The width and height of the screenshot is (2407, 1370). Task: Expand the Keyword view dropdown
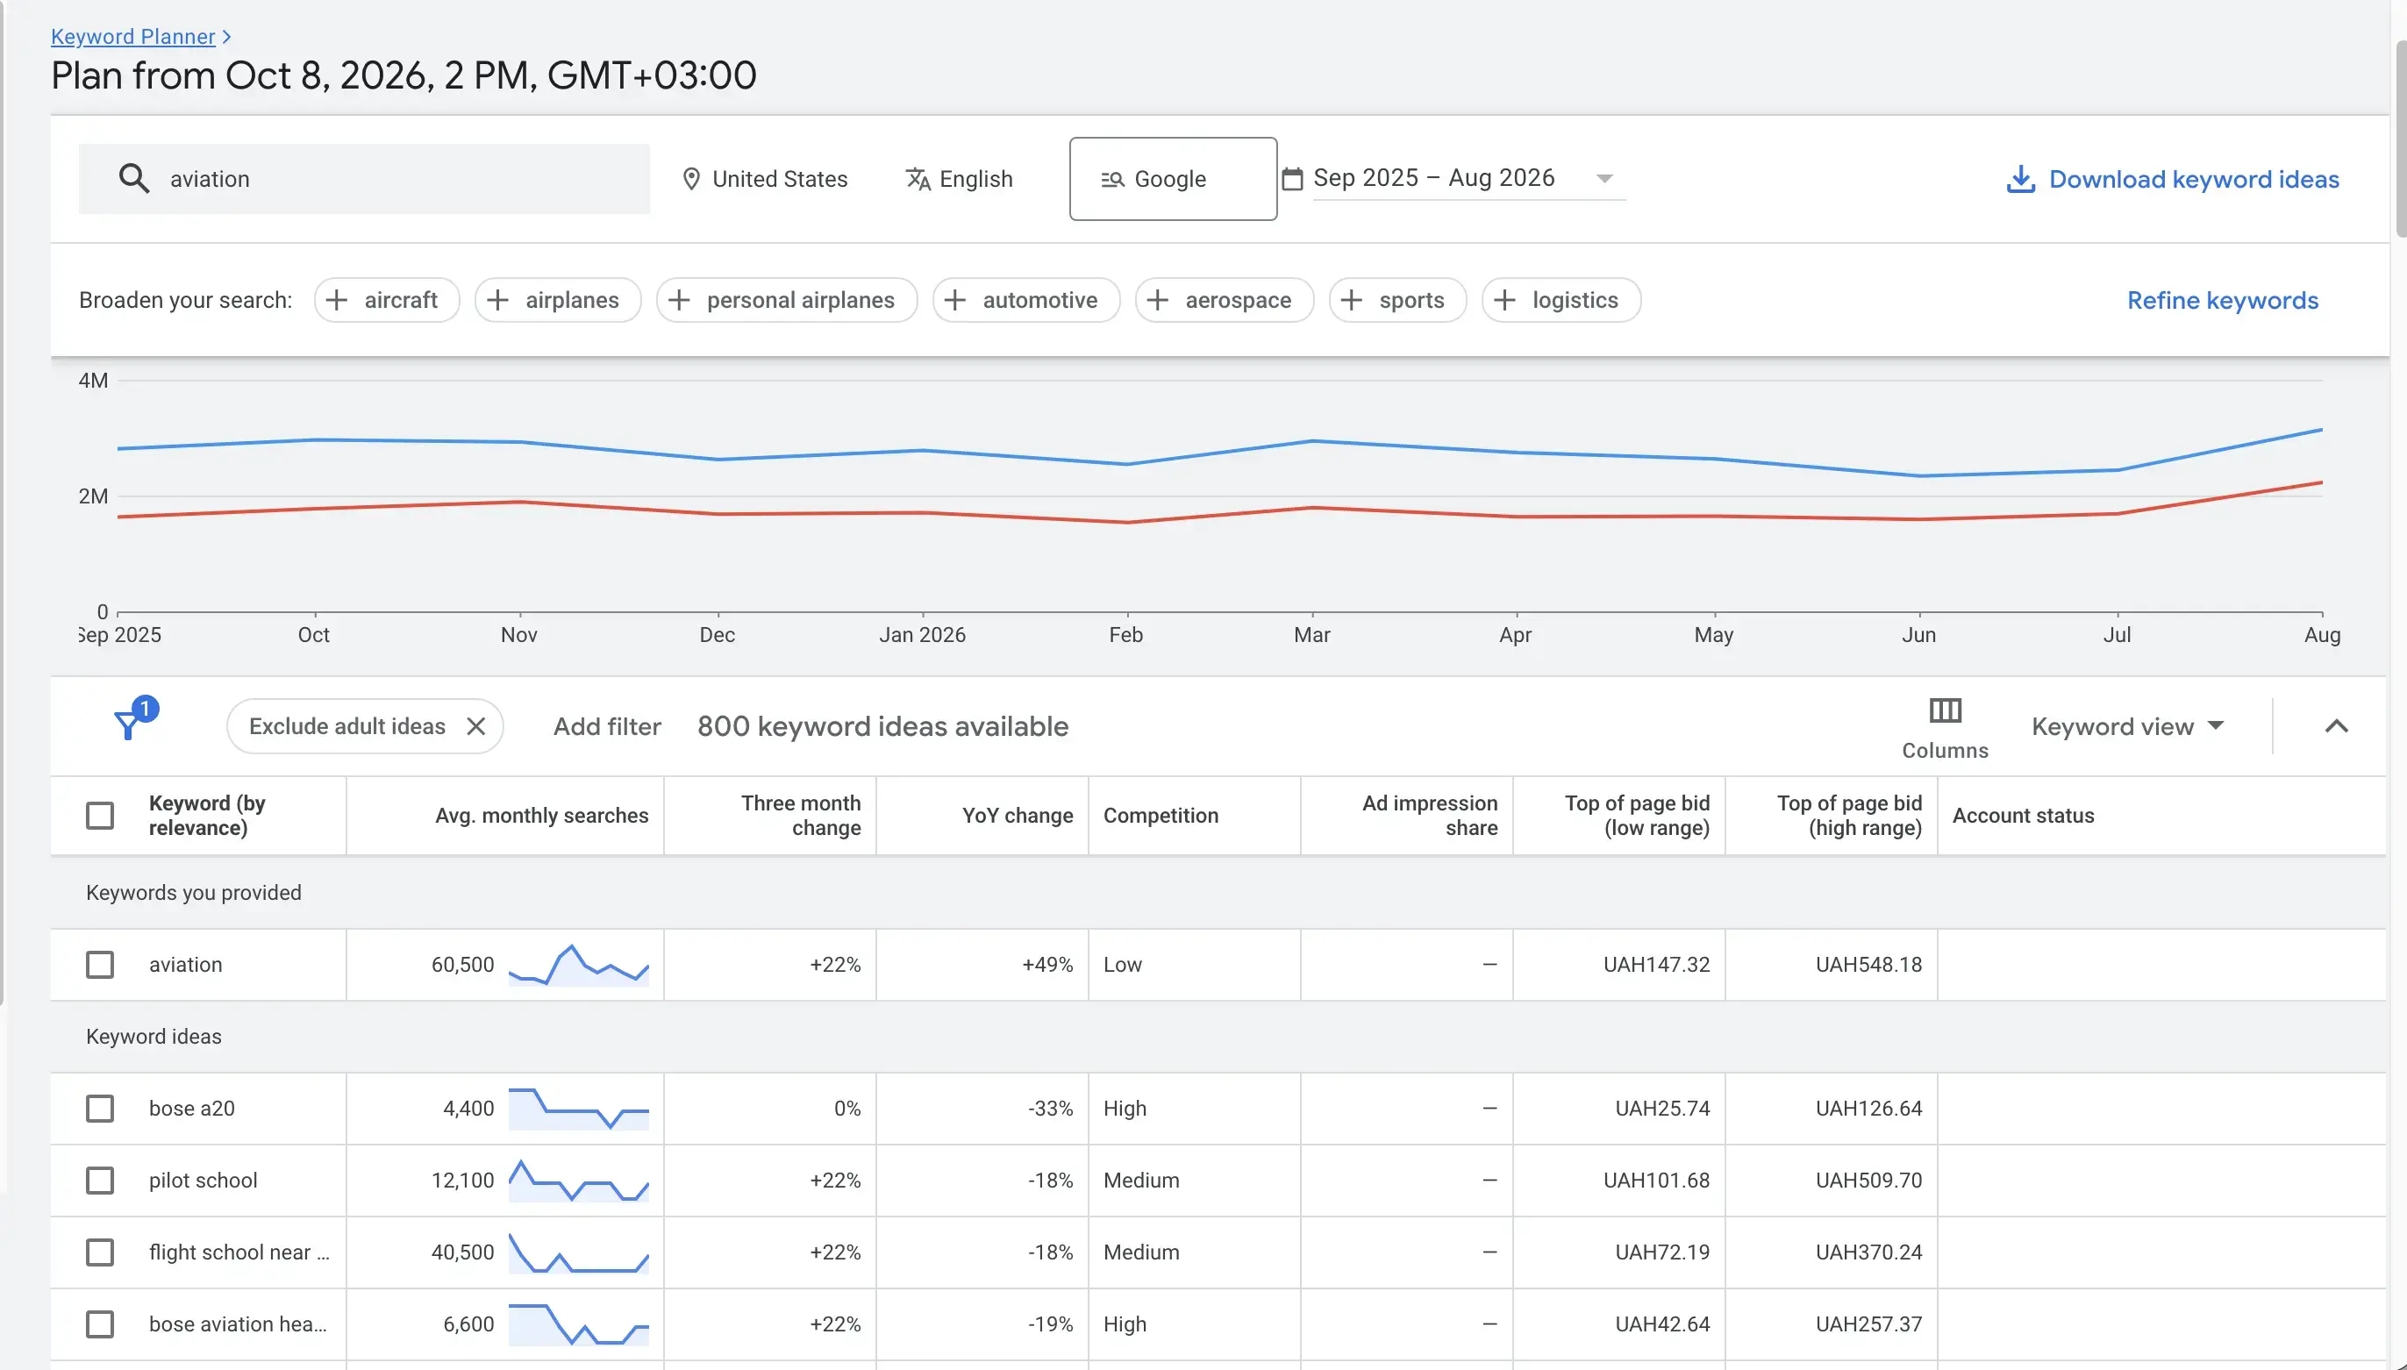[x=2127, y=726]
